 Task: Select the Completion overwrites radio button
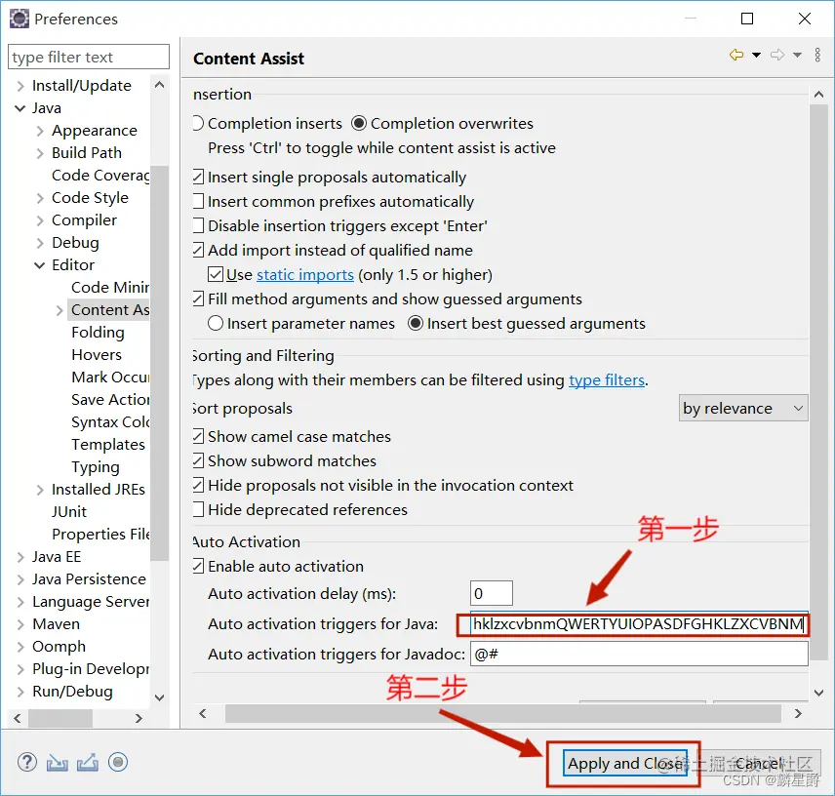point(359,124)
